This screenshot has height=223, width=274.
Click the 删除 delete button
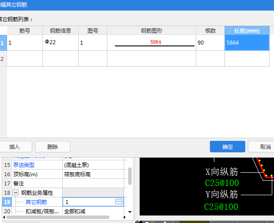click(x=53, y=147)
